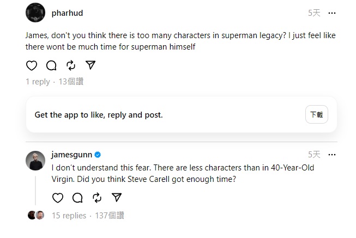356x238 pixels.
Task: Repost pharhud's Superman Legacy question
Action: [71, 65]
